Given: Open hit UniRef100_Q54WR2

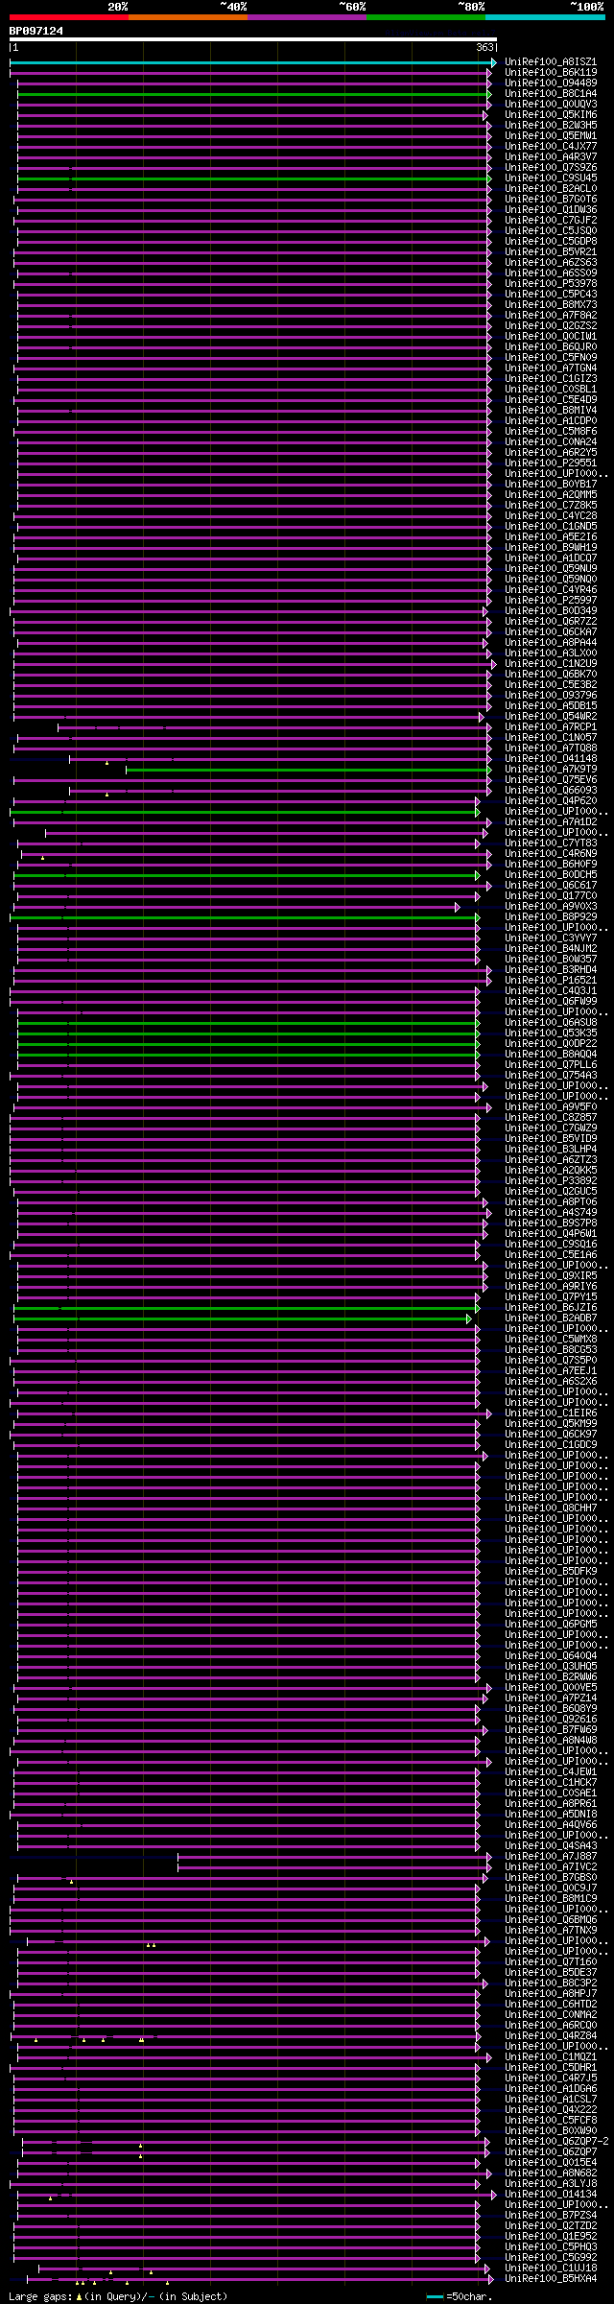Looking at the screenshot, I should pyautogui.click(x=551, y=717).
